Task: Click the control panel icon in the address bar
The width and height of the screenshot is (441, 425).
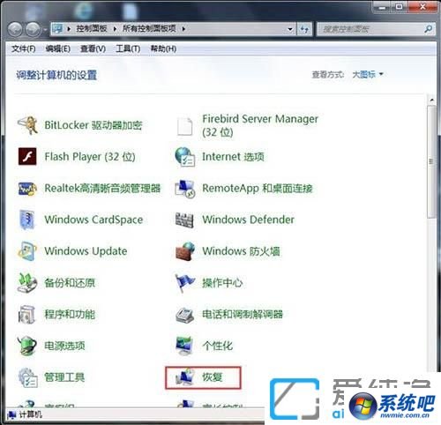Action: (x=57, y=28)
